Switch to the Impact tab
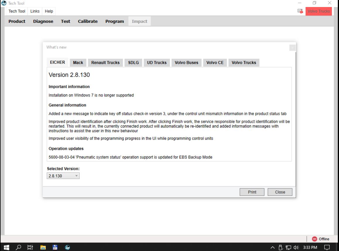 (x=140, y=21)
